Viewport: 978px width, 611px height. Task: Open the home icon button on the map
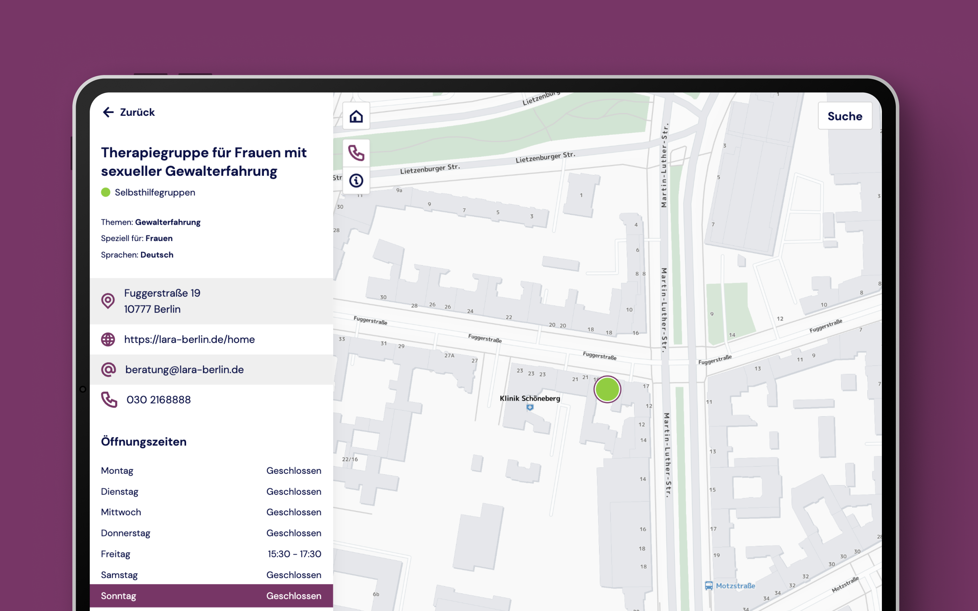click(356, 116)
